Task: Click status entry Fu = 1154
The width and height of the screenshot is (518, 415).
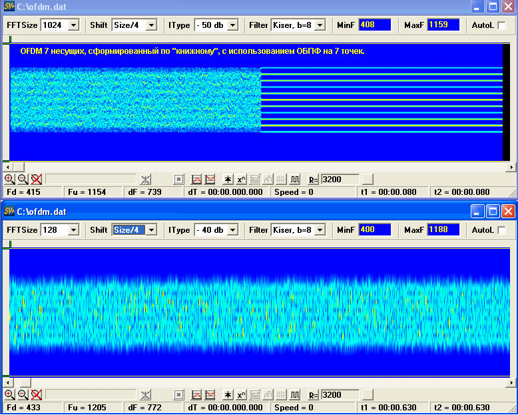Action: click(93, 192)
